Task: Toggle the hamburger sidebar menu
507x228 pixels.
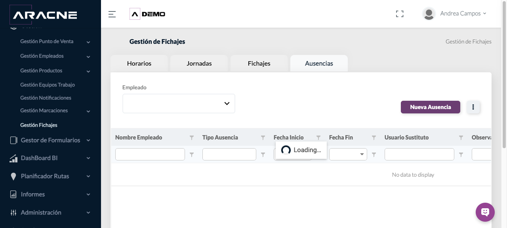Action: pyautogui.click(x=112, y=14)
